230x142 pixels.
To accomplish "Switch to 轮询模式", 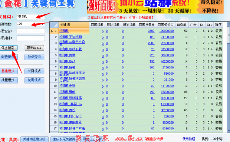I will (x=34, y=80).
